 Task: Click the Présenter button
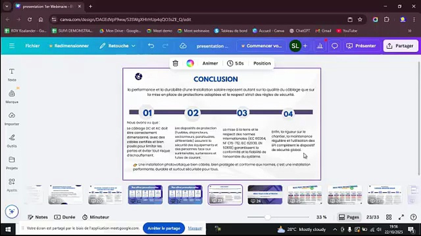coord(361,46)
